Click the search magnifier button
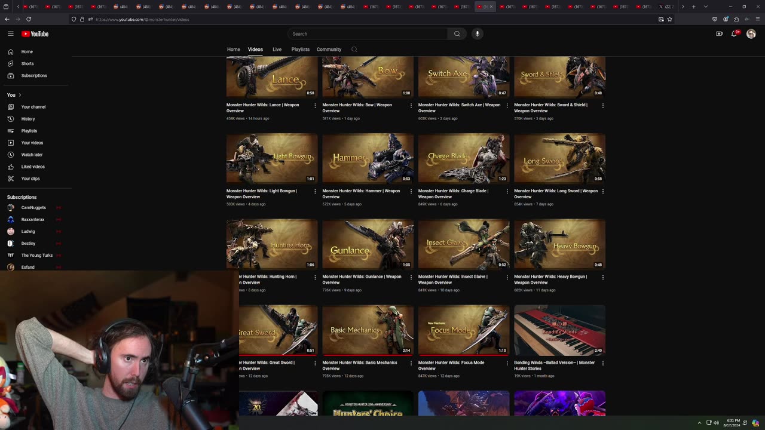 (457, 34)
